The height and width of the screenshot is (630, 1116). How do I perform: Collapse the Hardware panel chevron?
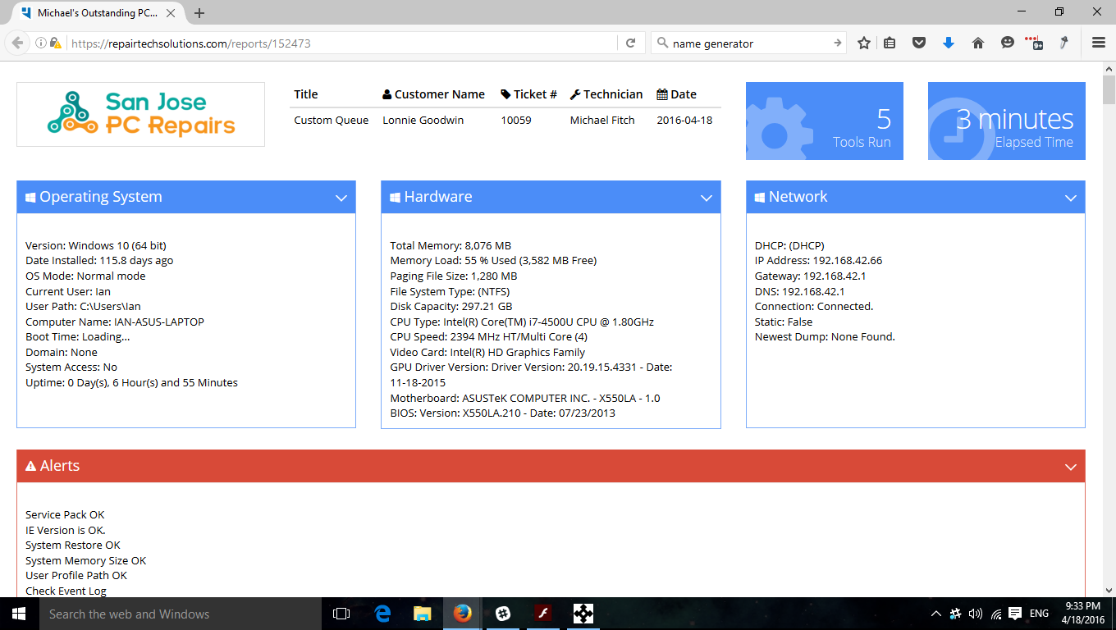point(706,198)
